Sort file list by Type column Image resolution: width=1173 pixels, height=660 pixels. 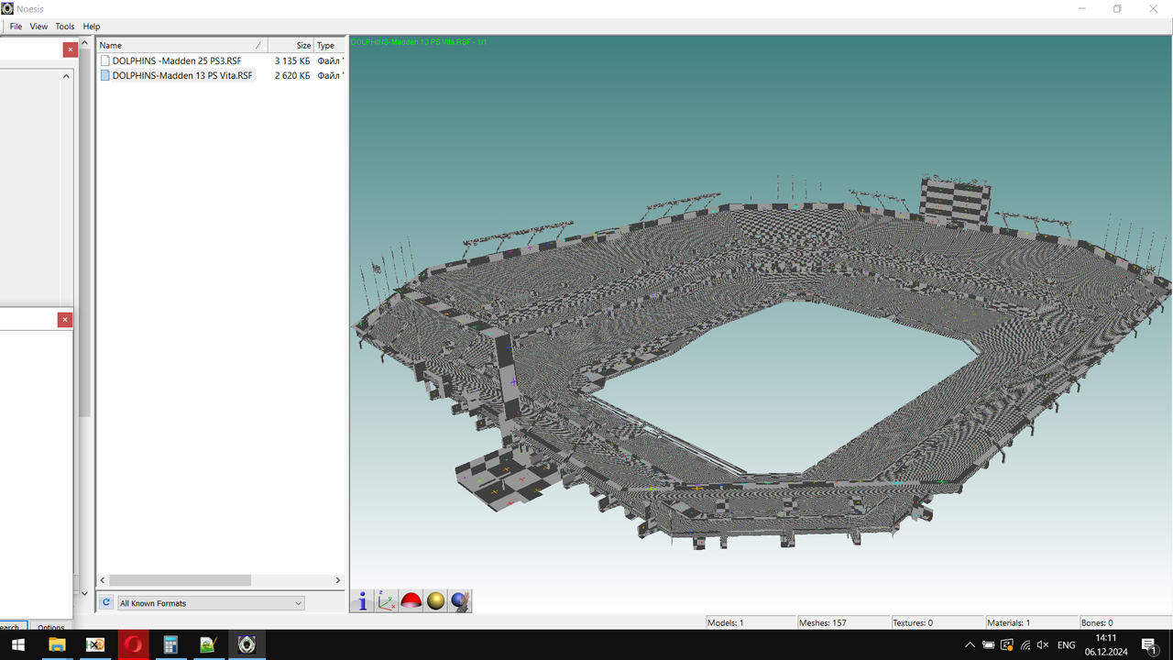coord(329,45)
